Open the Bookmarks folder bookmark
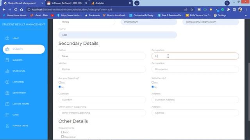The height and width of the screenshot is (140, 250). click(x=93, y=16)
